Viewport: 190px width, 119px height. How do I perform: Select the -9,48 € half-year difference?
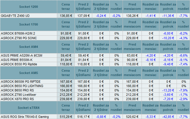click(x=168, y=64)
